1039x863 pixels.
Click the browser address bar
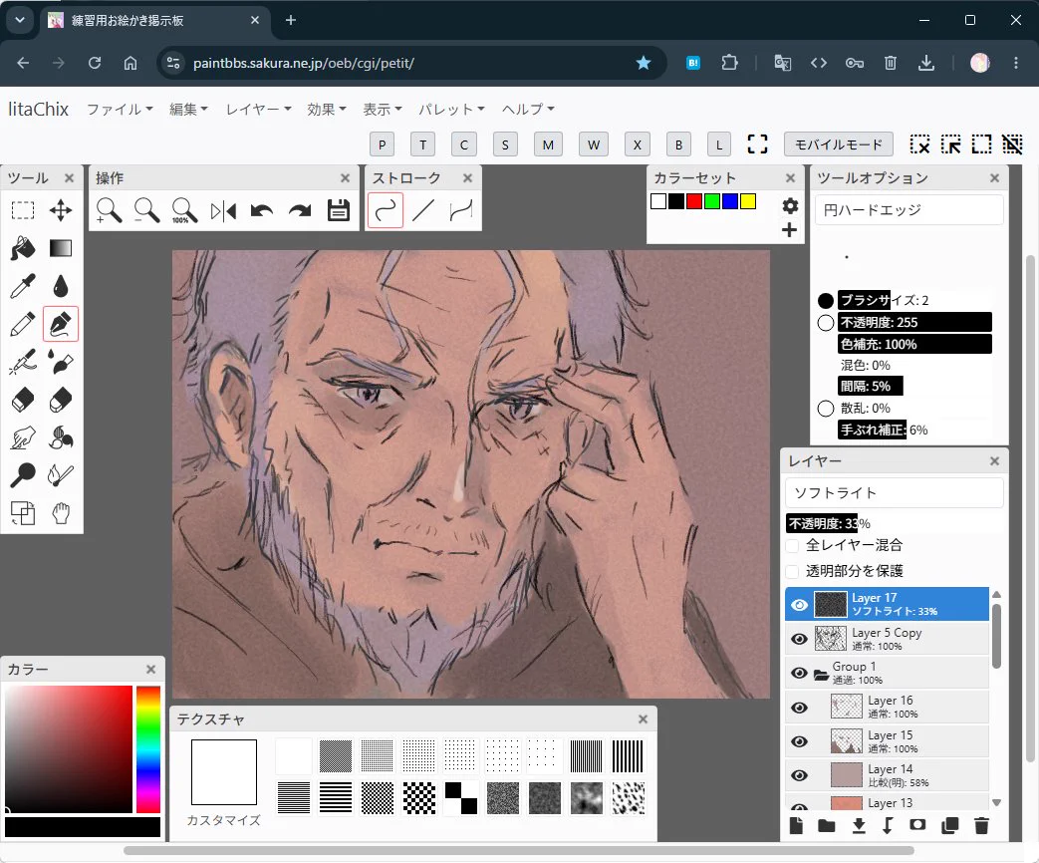410,63
